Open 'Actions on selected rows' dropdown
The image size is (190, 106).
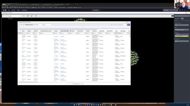pyautogui.click(x=120, y=25)
